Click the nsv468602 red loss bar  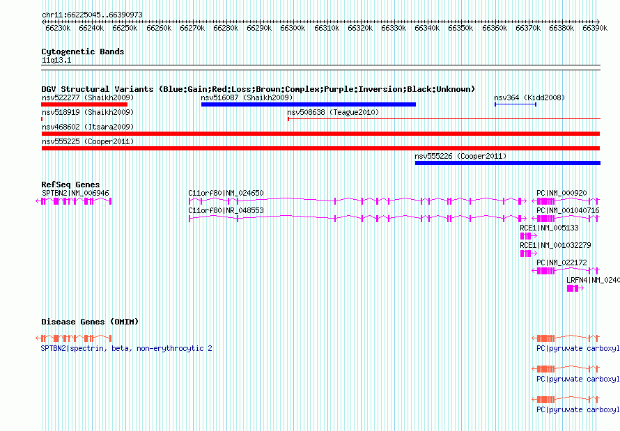pos(320,134)
